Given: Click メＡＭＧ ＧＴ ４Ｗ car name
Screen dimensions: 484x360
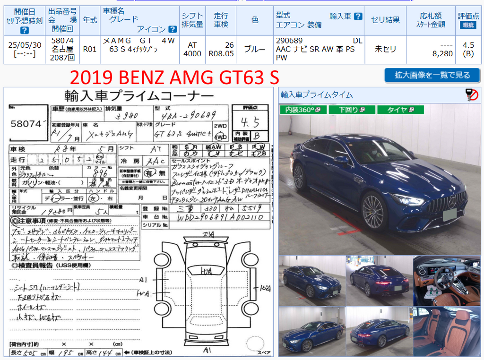Looking at the screenshot, I should pyautogui.click(x=139, y=41).
